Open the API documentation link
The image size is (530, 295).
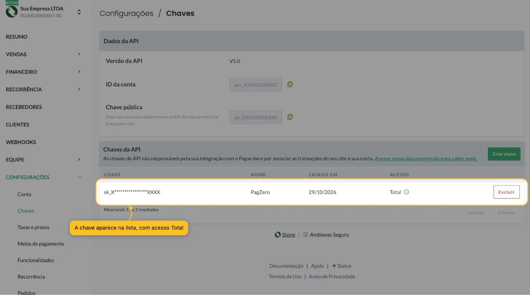pyautogui.click(x=426, y=158)
